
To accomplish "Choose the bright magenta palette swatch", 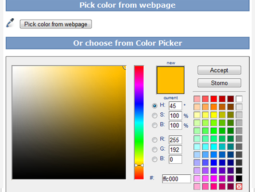I will 214,179.
